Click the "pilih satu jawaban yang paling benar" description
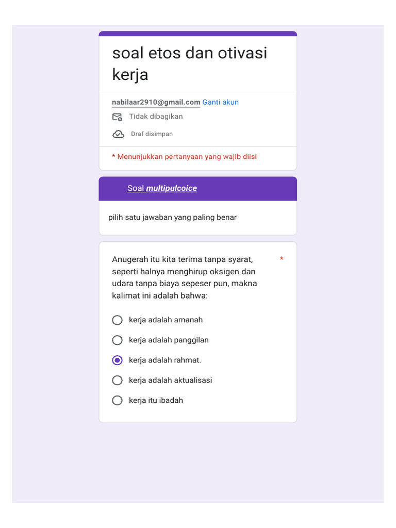Image resolution: width=396 pixels, height=528 pixels. pyautogui.click(x=172, y=218)
